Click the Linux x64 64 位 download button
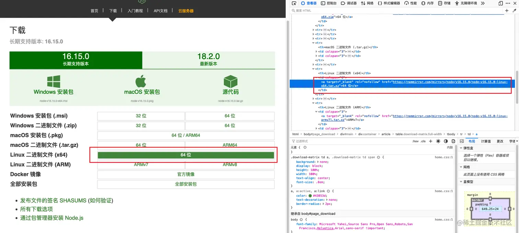Image resolution: width=519 pixels, height=233 pixels. pos(186,155)
